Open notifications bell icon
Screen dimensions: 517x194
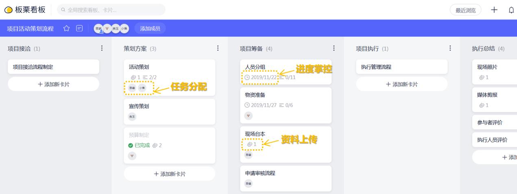[x=511, y=10]
